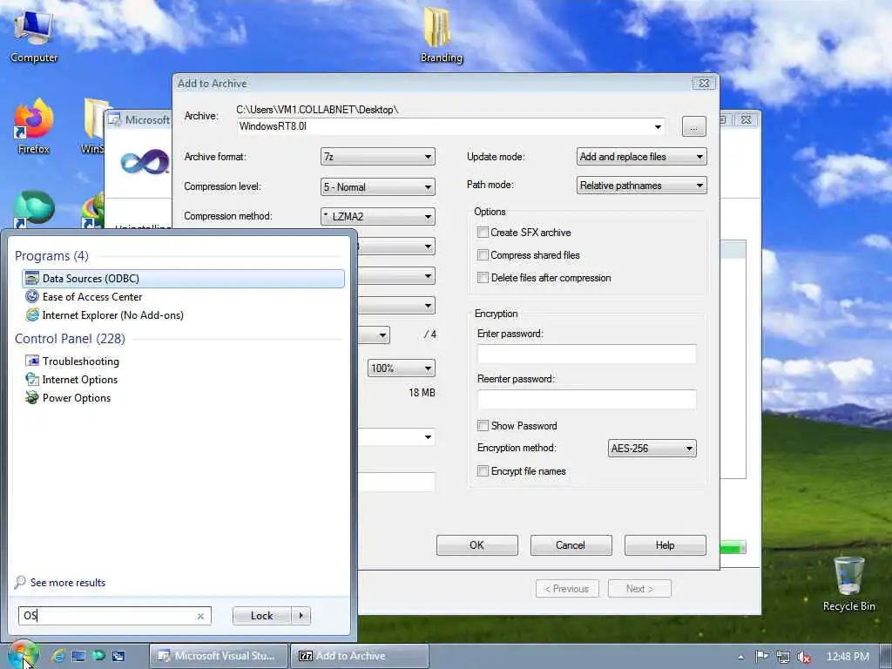
Task: Click the teal quick launch icon
Action: pos(98,656)
